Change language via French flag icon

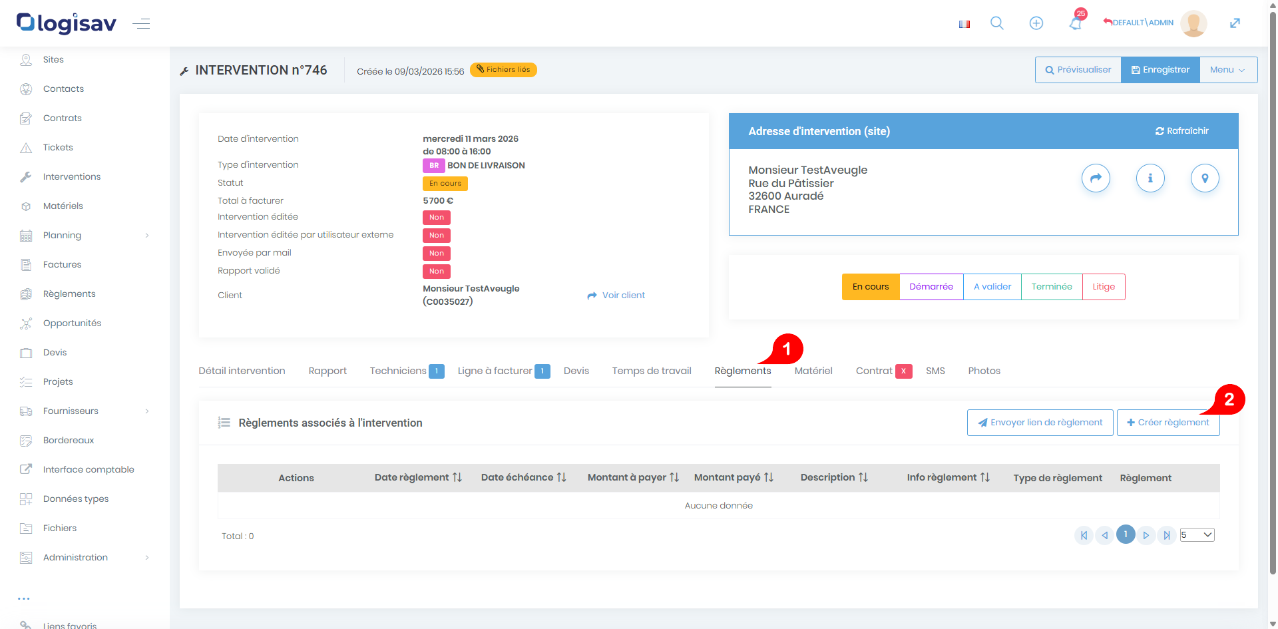[964, 24]
